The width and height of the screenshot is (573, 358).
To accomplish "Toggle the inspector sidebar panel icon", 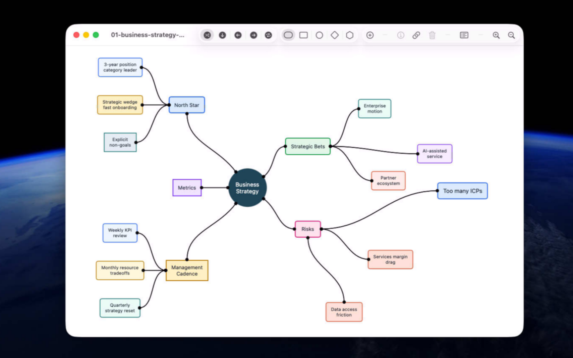I will [464, 35].
